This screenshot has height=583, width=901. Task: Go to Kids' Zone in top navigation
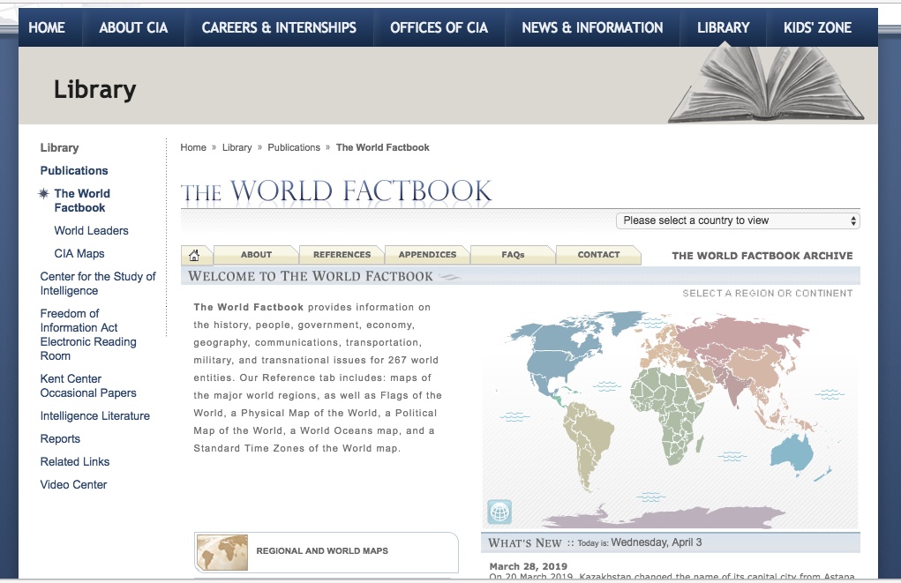click(817, 27)
